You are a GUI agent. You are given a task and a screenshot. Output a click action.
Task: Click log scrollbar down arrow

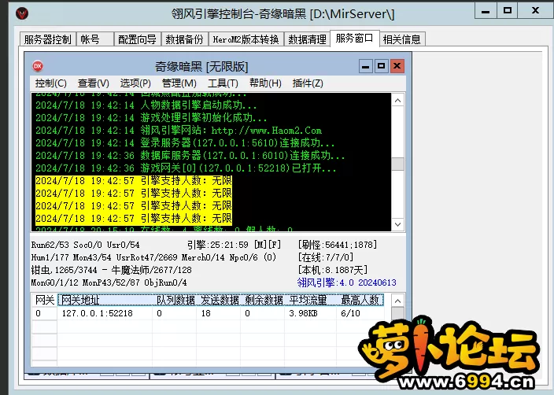[398, 225]
